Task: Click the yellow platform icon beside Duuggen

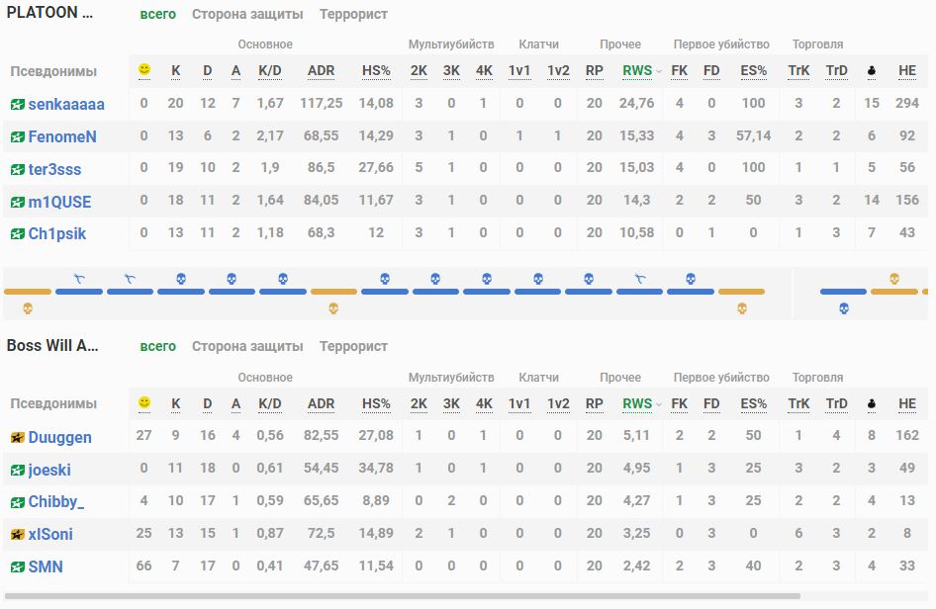Action: (x=17, y=437)
